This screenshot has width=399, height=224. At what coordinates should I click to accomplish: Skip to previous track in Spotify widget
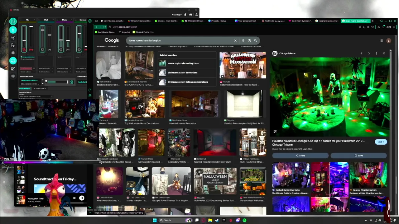[74, 198]
